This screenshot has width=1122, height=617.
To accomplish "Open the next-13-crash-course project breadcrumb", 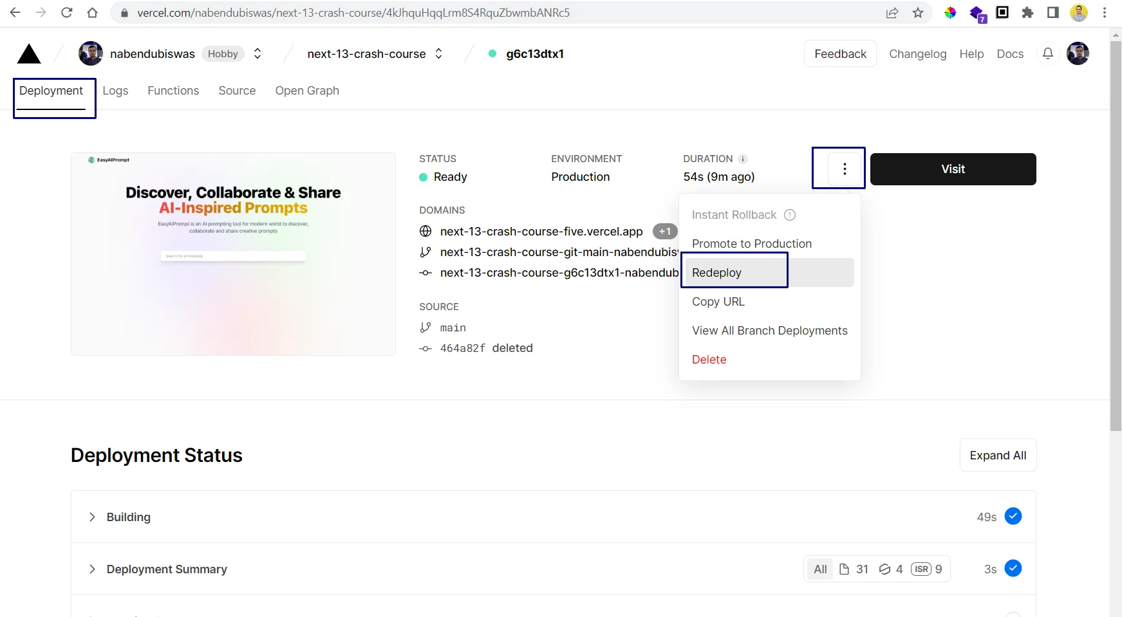I will (366, 54).
